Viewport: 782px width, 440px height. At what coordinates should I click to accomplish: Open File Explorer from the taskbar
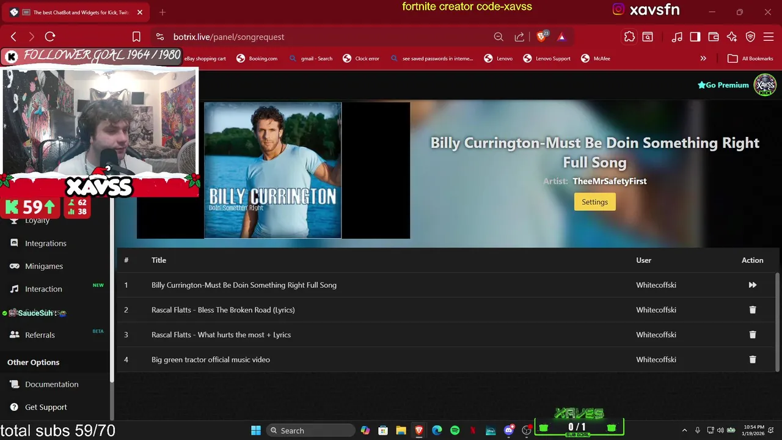pyautogui.click(x=401, y=430)
